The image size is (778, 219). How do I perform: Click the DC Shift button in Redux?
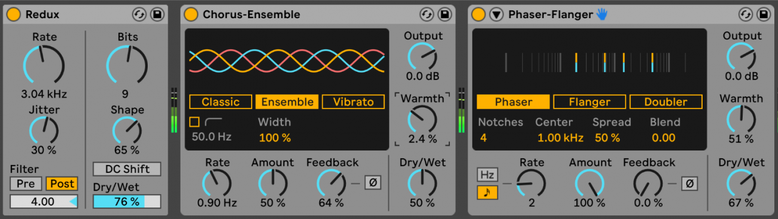click(126, 169)
